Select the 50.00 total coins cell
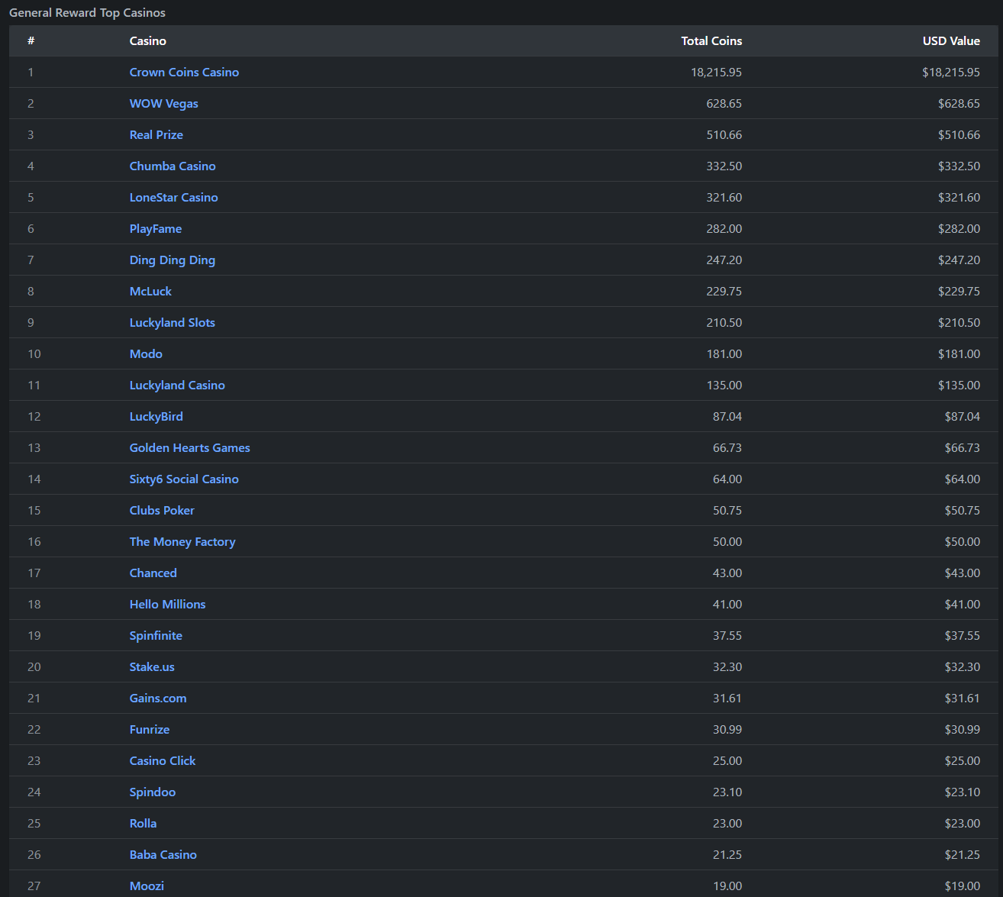The width and height of the screenshot is (1003, 897). (727, 541)
